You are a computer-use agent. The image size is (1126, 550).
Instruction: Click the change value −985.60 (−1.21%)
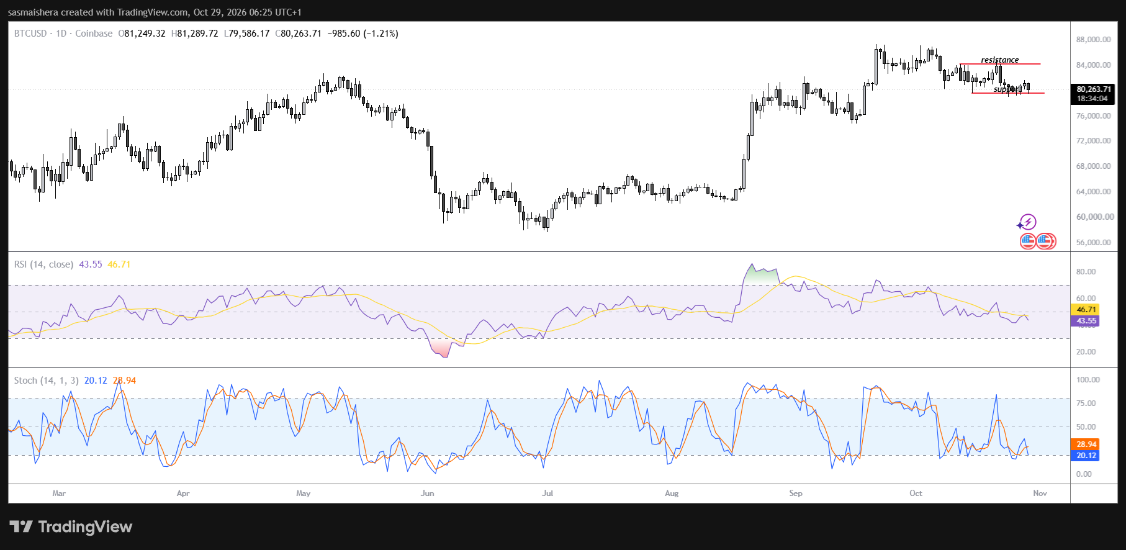[363, 34]
